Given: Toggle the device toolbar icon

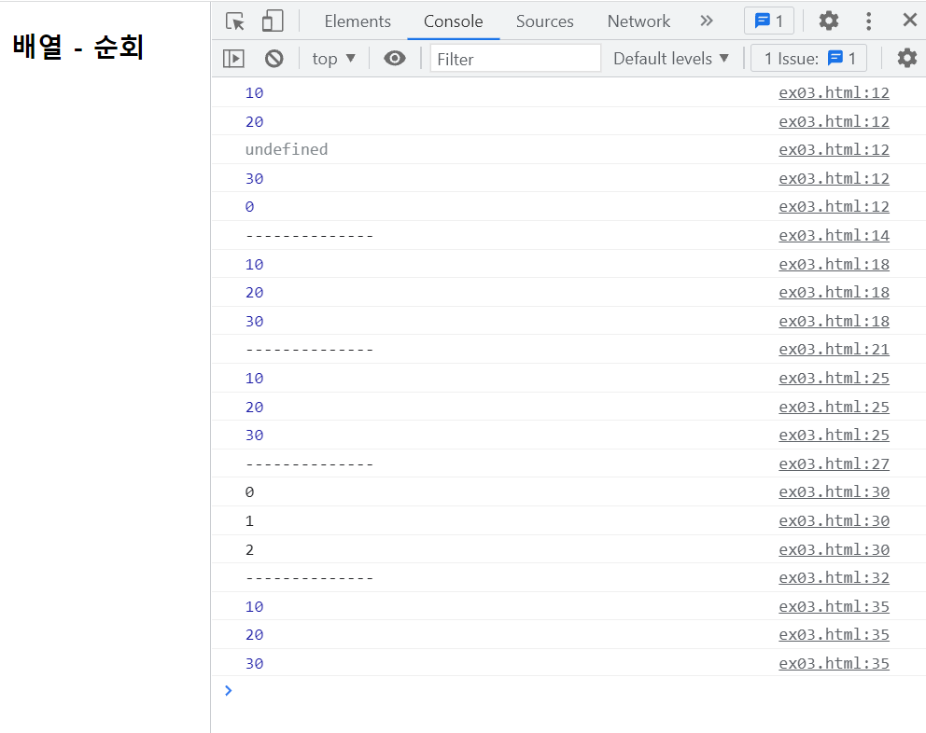Looking at the screenshot, I should 273,21.
